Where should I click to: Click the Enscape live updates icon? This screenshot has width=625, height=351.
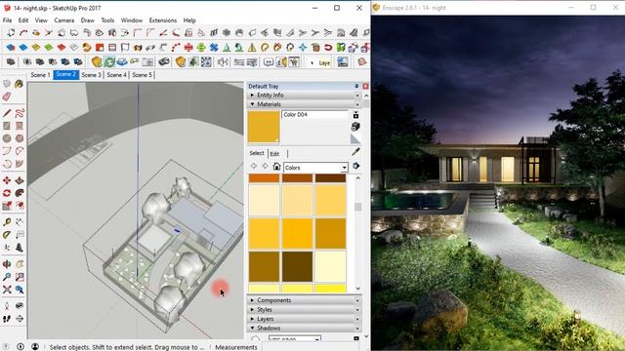(109, 61)
